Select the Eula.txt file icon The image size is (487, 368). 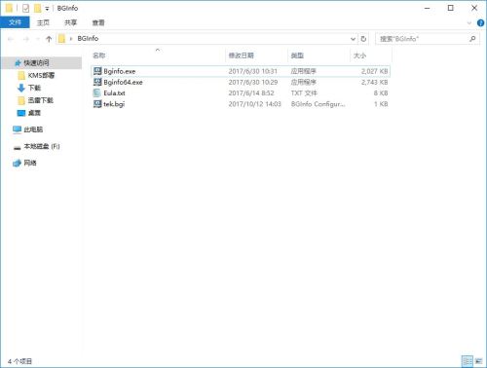click(97, 92)
